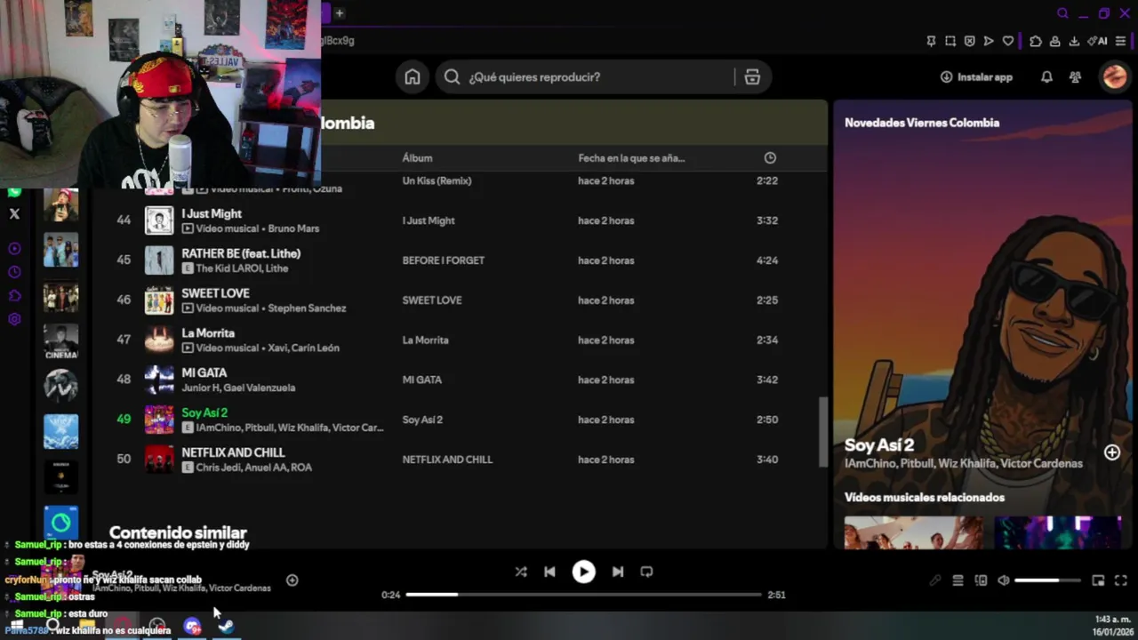Open Discord icon with 9+ badge in taskbar
Screen dimensions: 1138x640
[192, 627]
